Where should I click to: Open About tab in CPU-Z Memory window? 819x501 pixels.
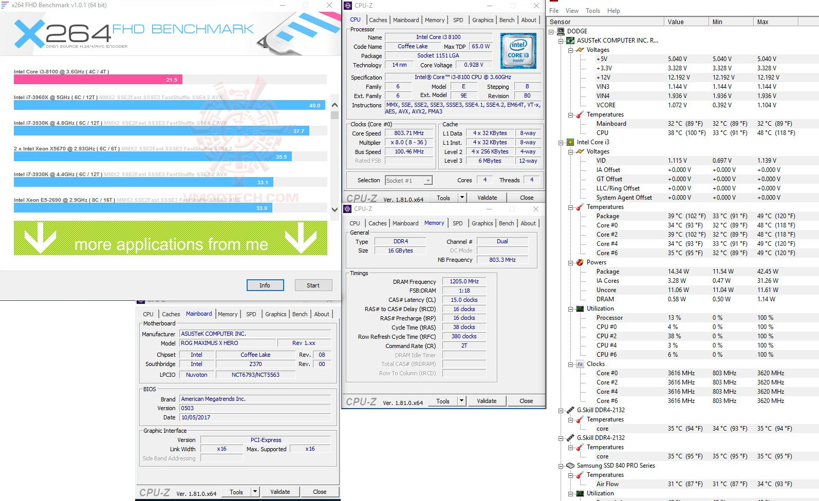528,223
